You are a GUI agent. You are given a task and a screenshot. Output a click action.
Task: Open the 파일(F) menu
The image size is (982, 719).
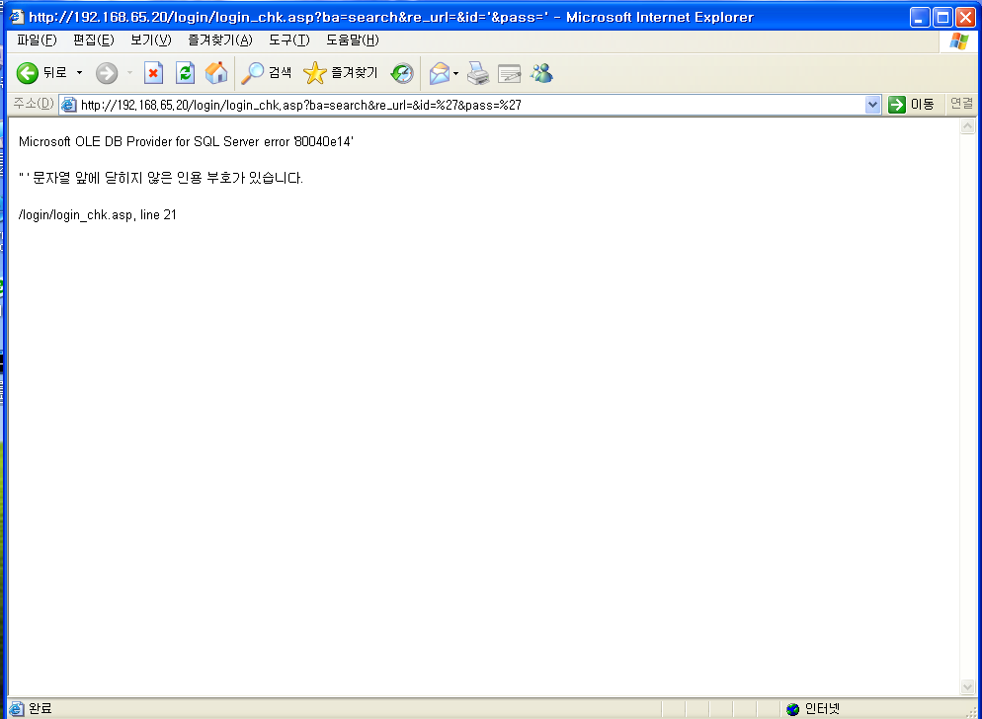(37, 40)
